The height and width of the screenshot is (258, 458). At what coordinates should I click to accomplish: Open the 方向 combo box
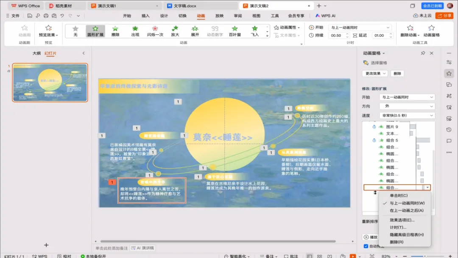(407, 106)
